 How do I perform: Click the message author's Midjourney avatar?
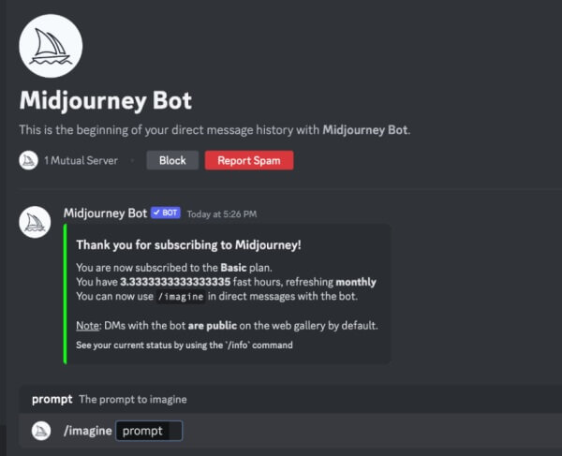tap(35, 222)
